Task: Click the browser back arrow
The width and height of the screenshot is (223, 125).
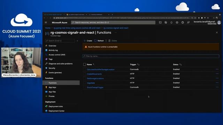Action: [x=45, y=18]
